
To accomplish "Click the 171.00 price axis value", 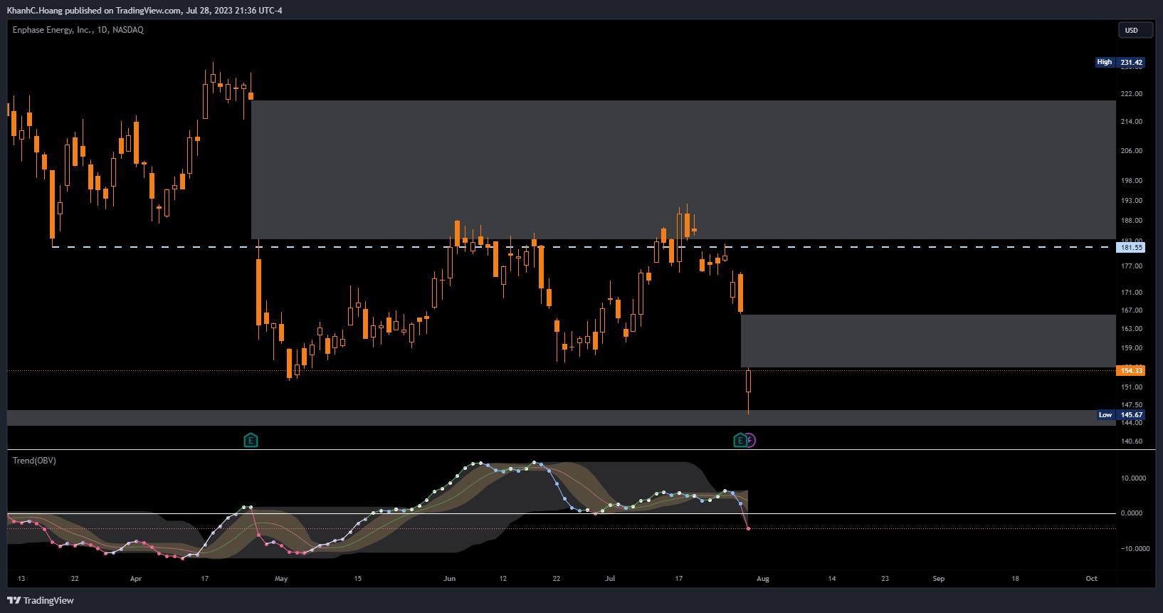I will (x=1132, y=293).
